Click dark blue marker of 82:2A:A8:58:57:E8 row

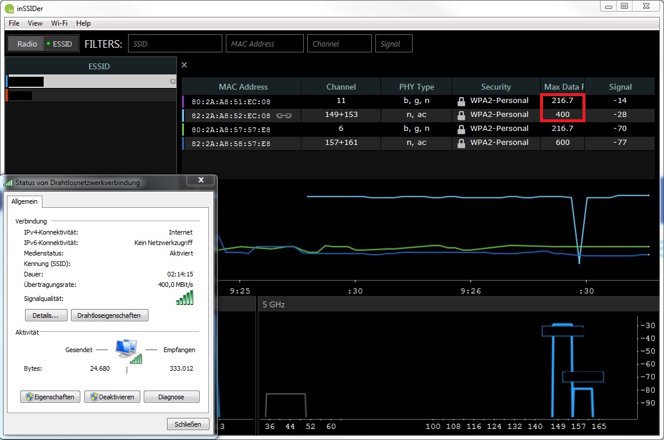point(183,143)
